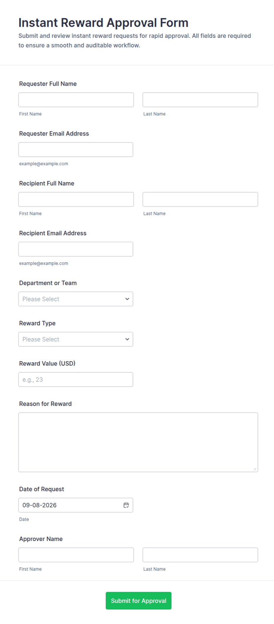This screenshot has width=274, height=624.
Task: Click the Approver Last Name field
Action: [x=200, y=555]
